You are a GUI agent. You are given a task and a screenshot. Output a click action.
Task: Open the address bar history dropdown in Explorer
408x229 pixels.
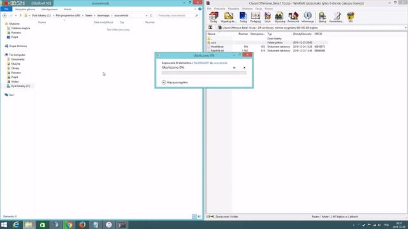147,15
